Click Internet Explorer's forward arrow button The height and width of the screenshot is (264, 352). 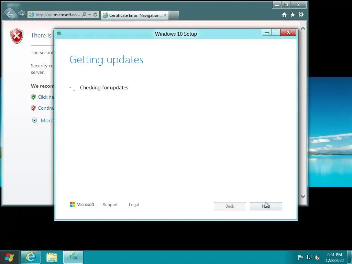tap(21, 14)
